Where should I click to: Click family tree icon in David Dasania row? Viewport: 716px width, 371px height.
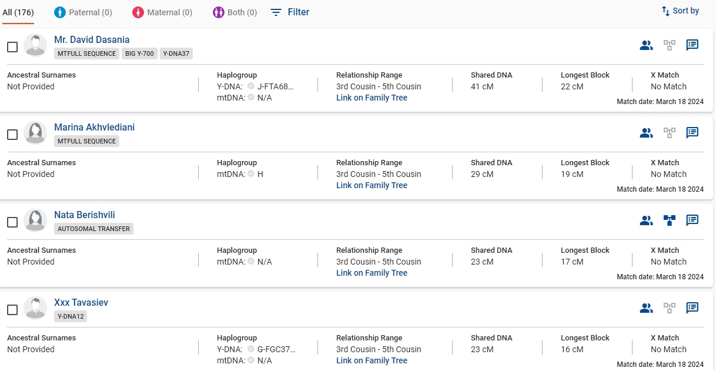[669, 45]
